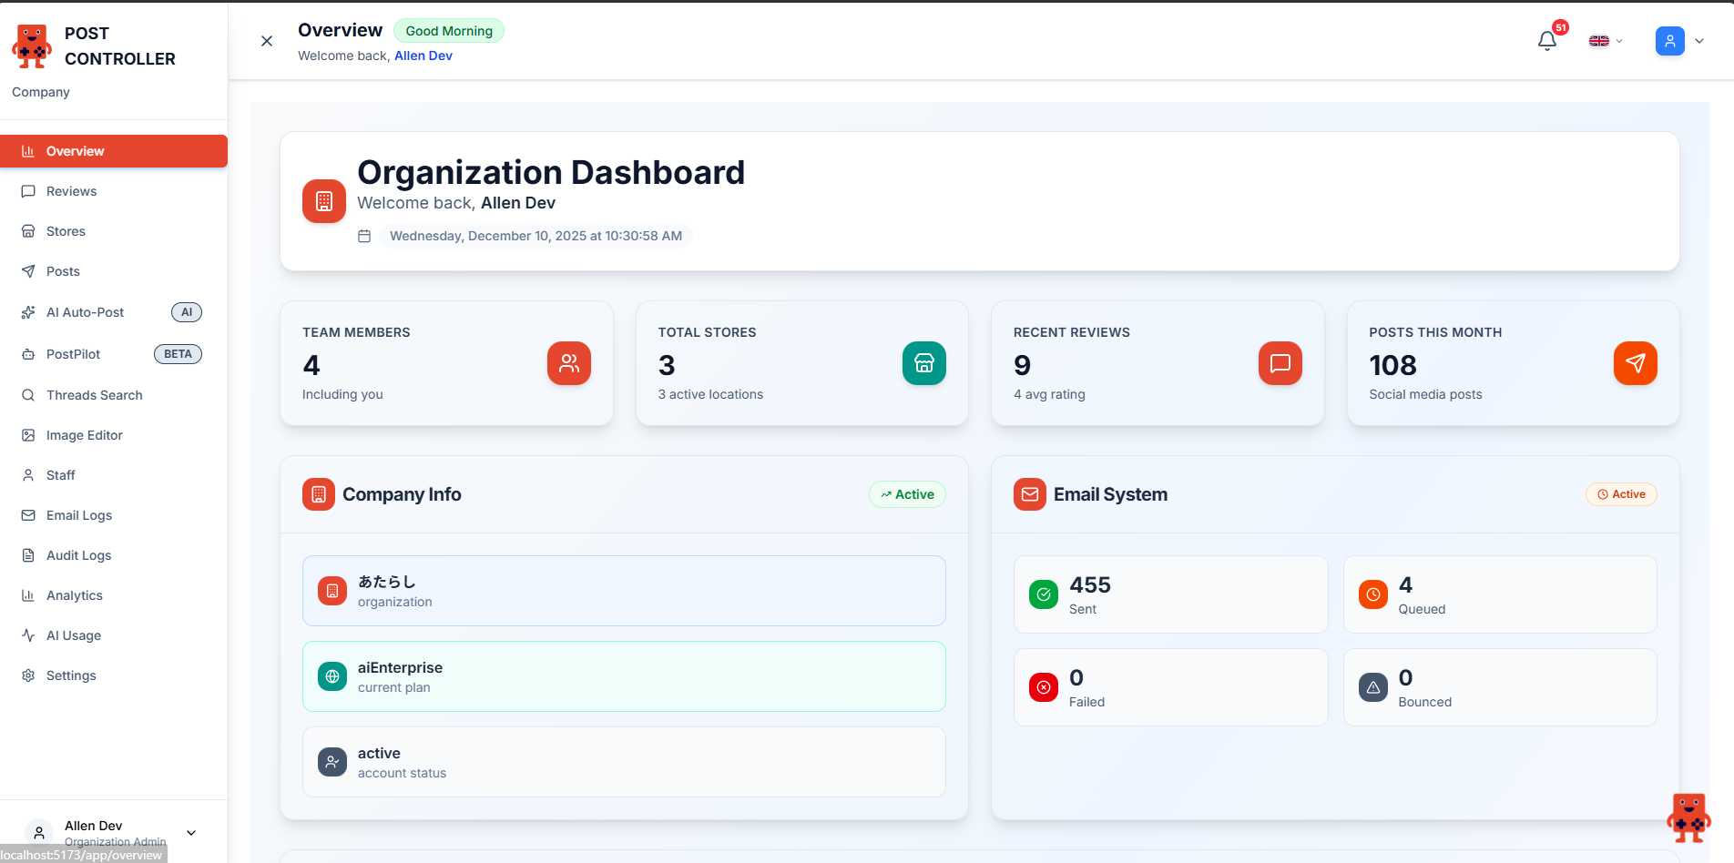Click the Email System envelope icon

pyautogui.click(x=1029, y=494)
